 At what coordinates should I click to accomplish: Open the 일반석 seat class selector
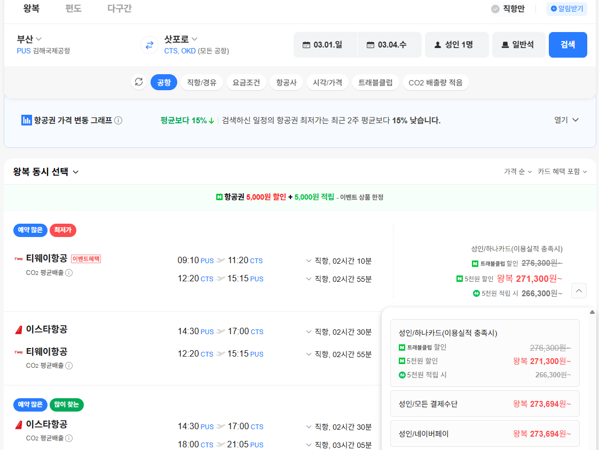tap(519, 45)
